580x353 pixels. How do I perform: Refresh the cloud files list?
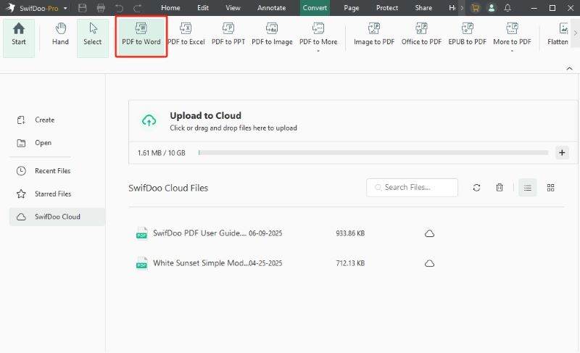[476, 188]
